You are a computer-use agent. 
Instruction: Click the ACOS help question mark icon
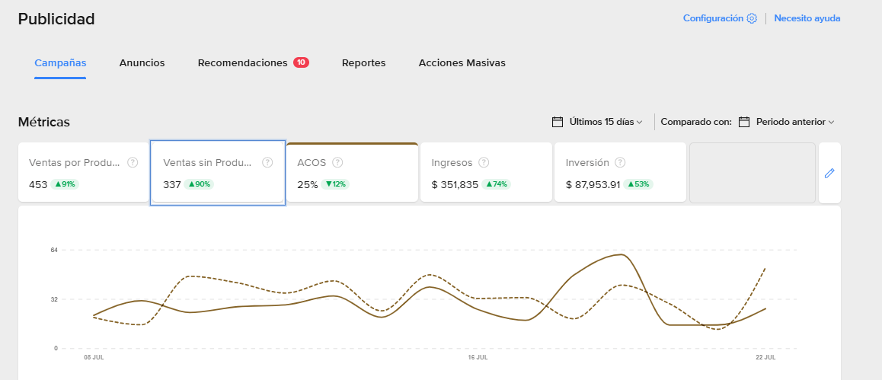(337, 162)
